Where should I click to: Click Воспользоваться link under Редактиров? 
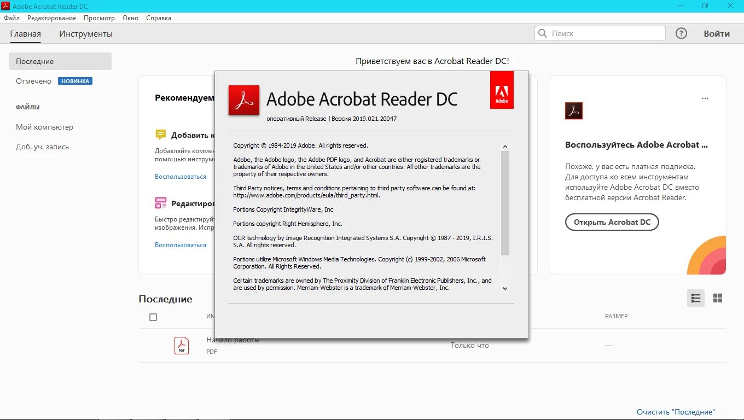[181, 245]
